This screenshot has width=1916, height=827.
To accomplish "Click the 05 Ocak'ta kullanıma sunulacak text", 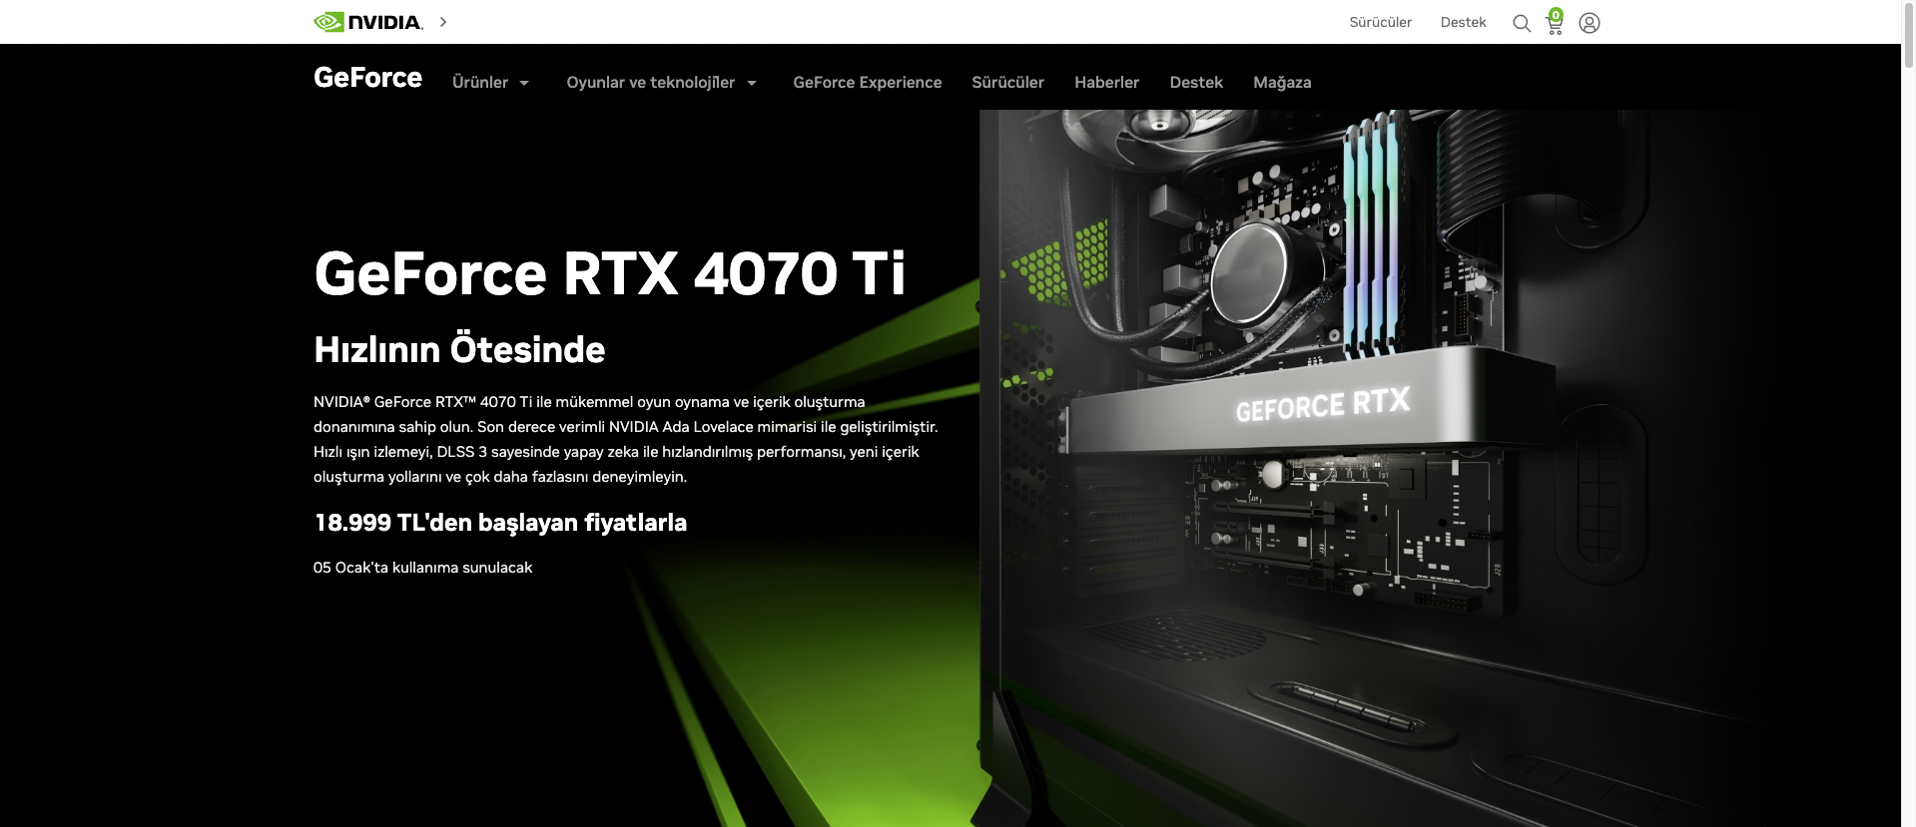I will click(x=422, y=568).
